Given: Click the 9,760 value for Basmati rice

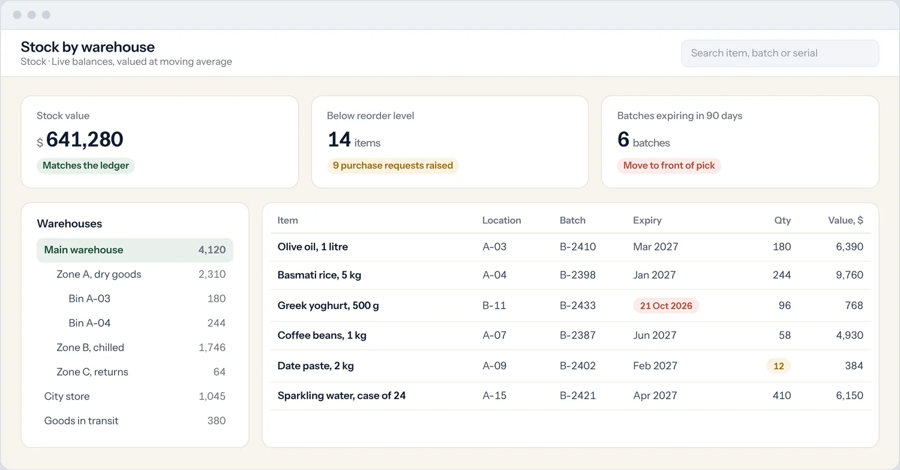Looking at the screenshot, I should coord(849,275).
